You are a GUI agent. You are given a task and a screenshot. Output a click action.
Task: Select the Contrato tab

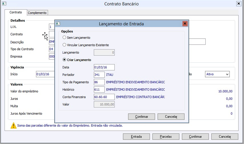pyautogui.click(x=16, y=13)
